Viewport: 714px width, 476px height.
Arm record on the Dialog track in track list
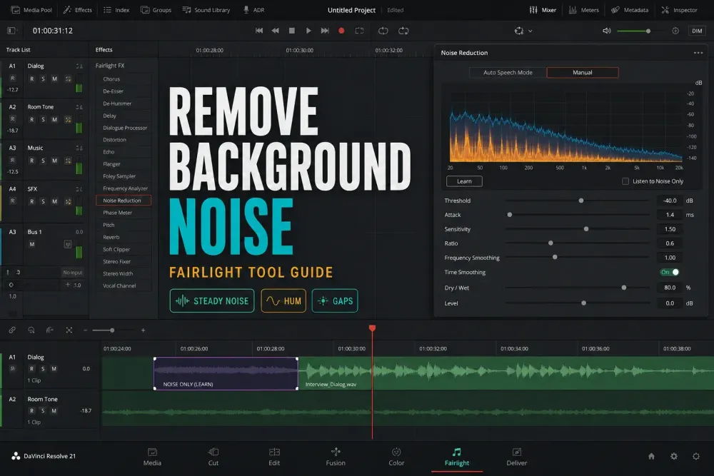tap(32, 79)
